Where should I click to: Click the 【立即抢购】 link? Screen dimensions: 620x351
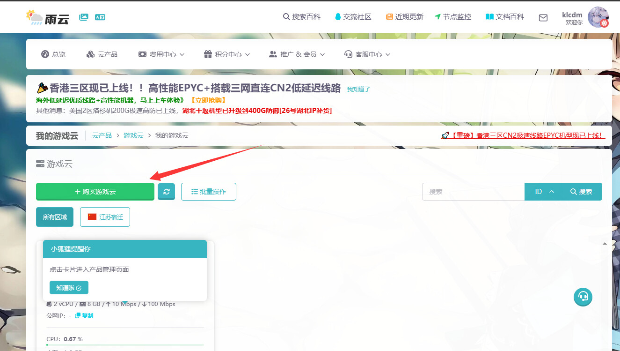tap(209, 100)
